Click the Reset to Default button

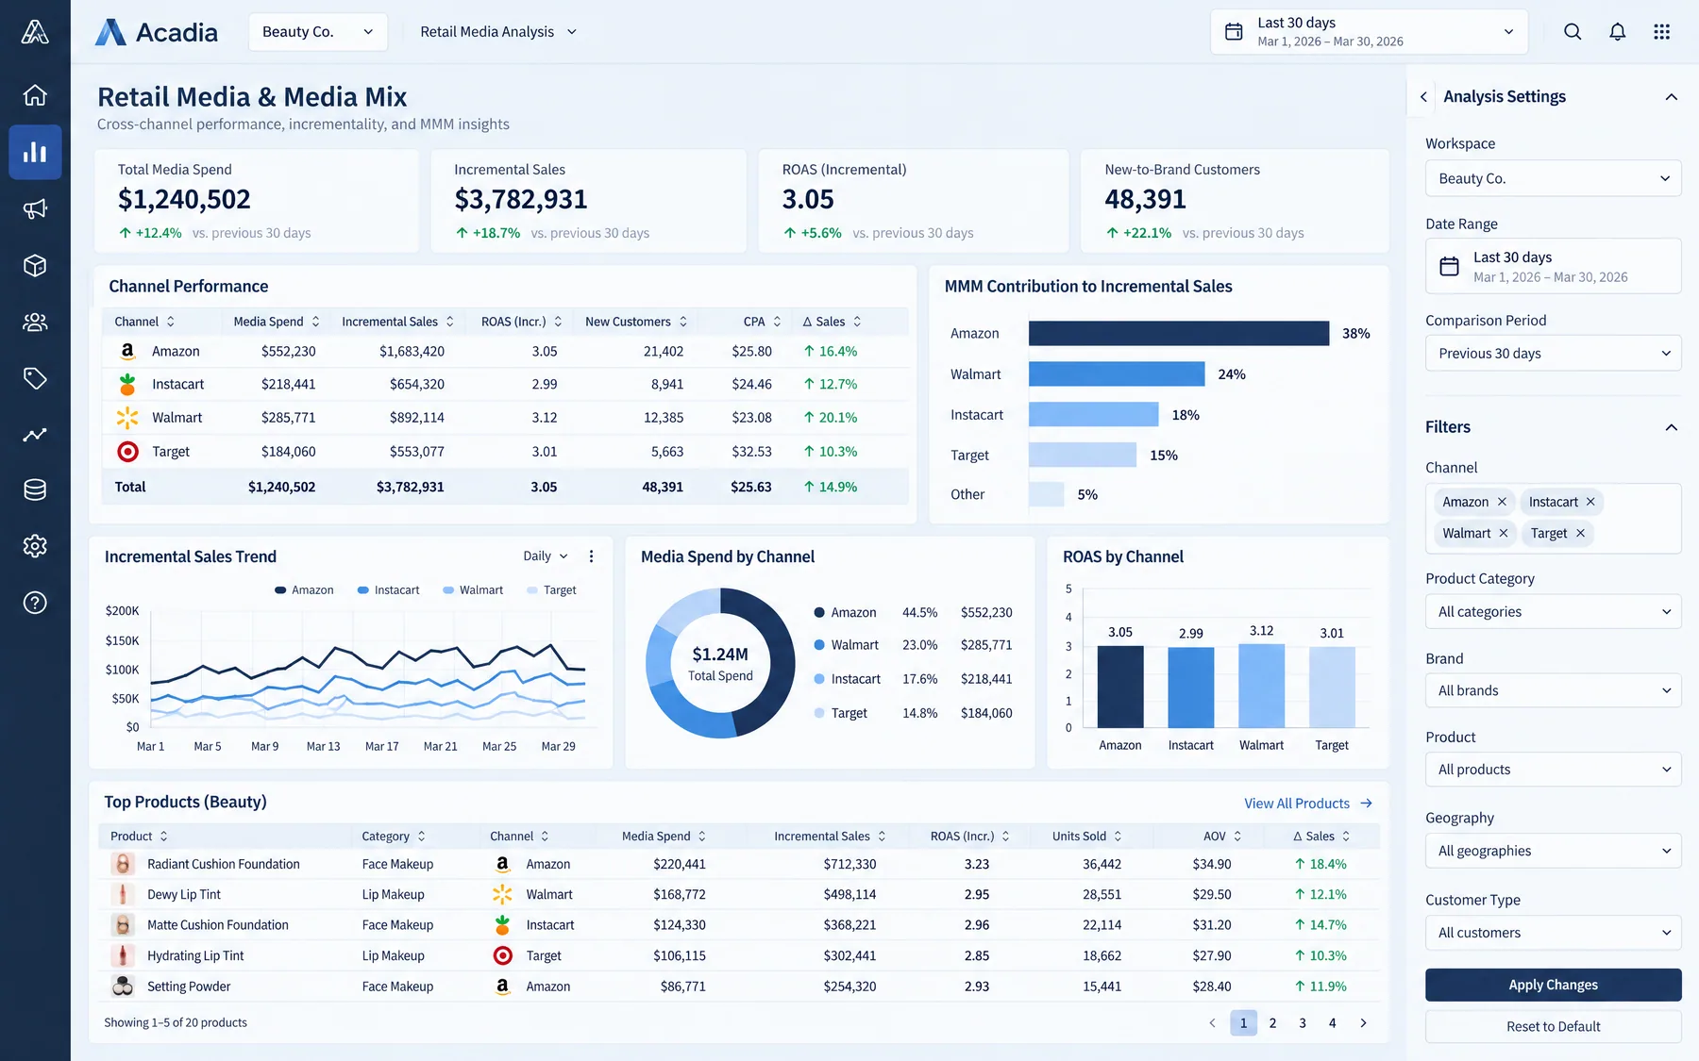point(1554,1027)
